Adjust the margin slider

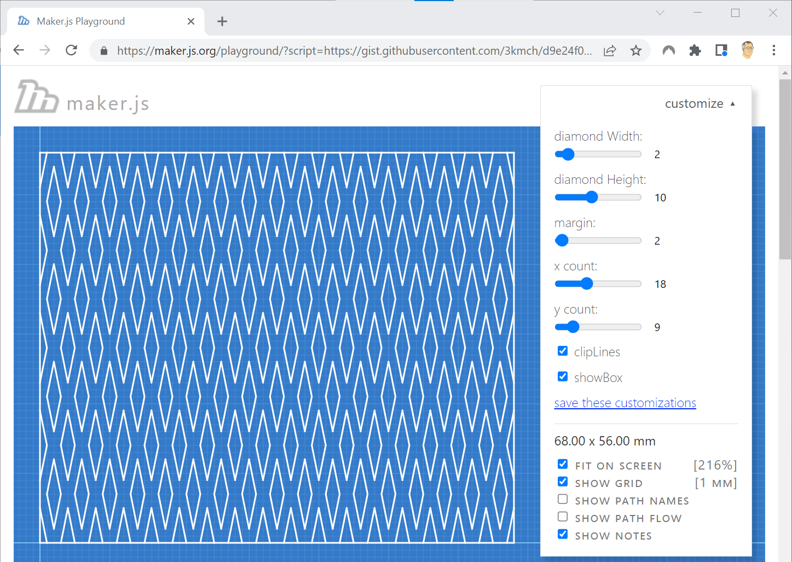598,241
